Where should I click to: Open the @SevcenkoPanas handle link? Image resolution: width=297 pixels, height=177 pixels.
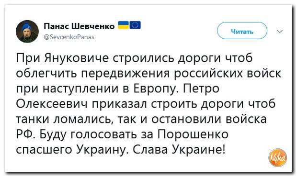coord(69,37)
